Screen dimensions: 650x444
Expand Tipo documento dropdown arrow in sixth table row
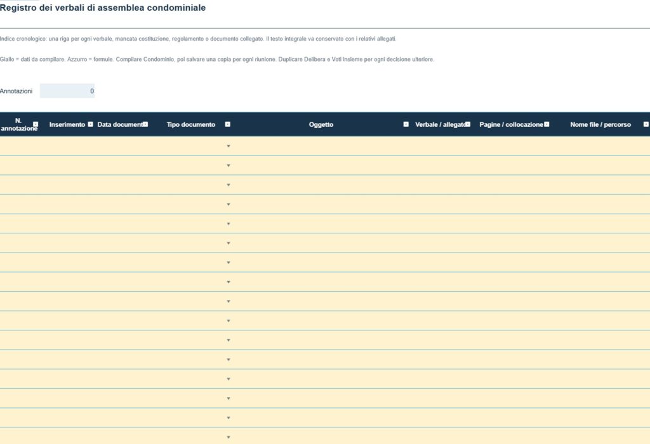click(229, 244)
